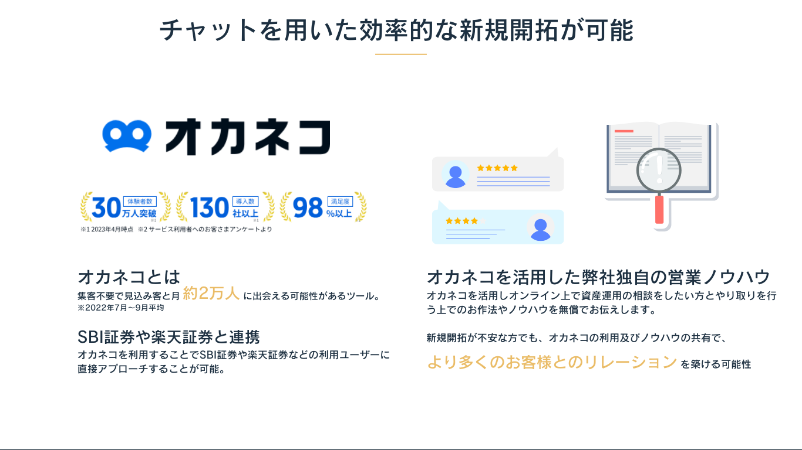
Task: Click the 130社以上 laurel badge
Action: pyautogui.click(x=225, y=207)
